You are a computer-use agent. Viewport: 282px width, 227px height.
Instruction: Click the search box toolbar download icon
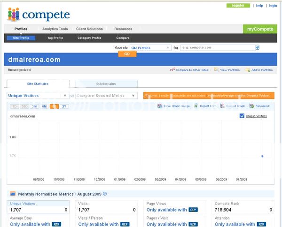point(258,47)
